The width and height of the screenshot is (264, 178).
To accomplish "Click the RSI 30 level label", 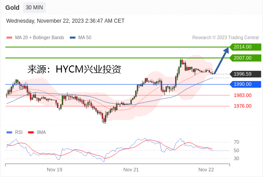I will (x=236, y=158).
